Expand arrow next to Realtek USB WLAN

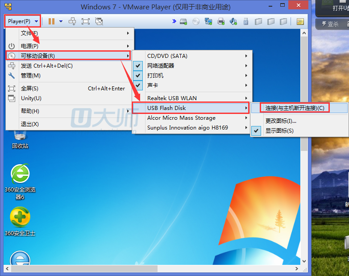pyautogui.click(x=246, y=98)
